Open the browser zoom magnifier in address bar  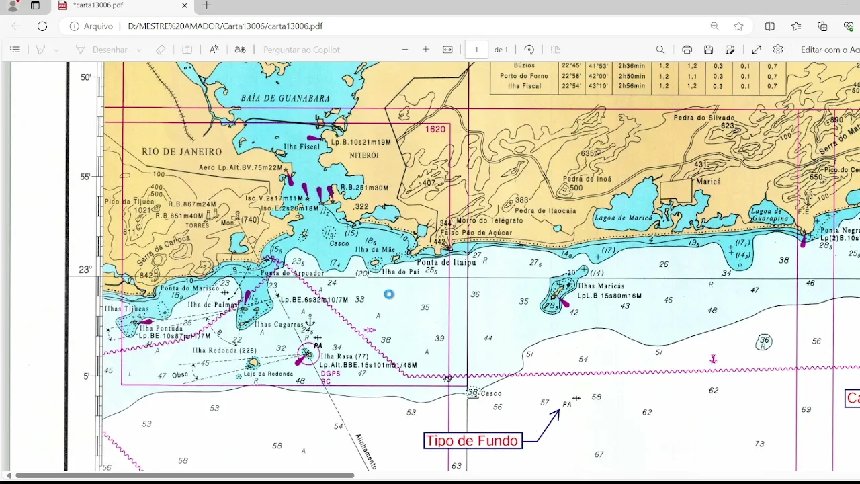[x=715, y=26]
